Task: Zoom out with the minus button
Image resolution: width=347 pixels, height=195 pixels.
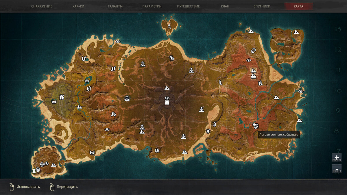Action: coord(337,169)
